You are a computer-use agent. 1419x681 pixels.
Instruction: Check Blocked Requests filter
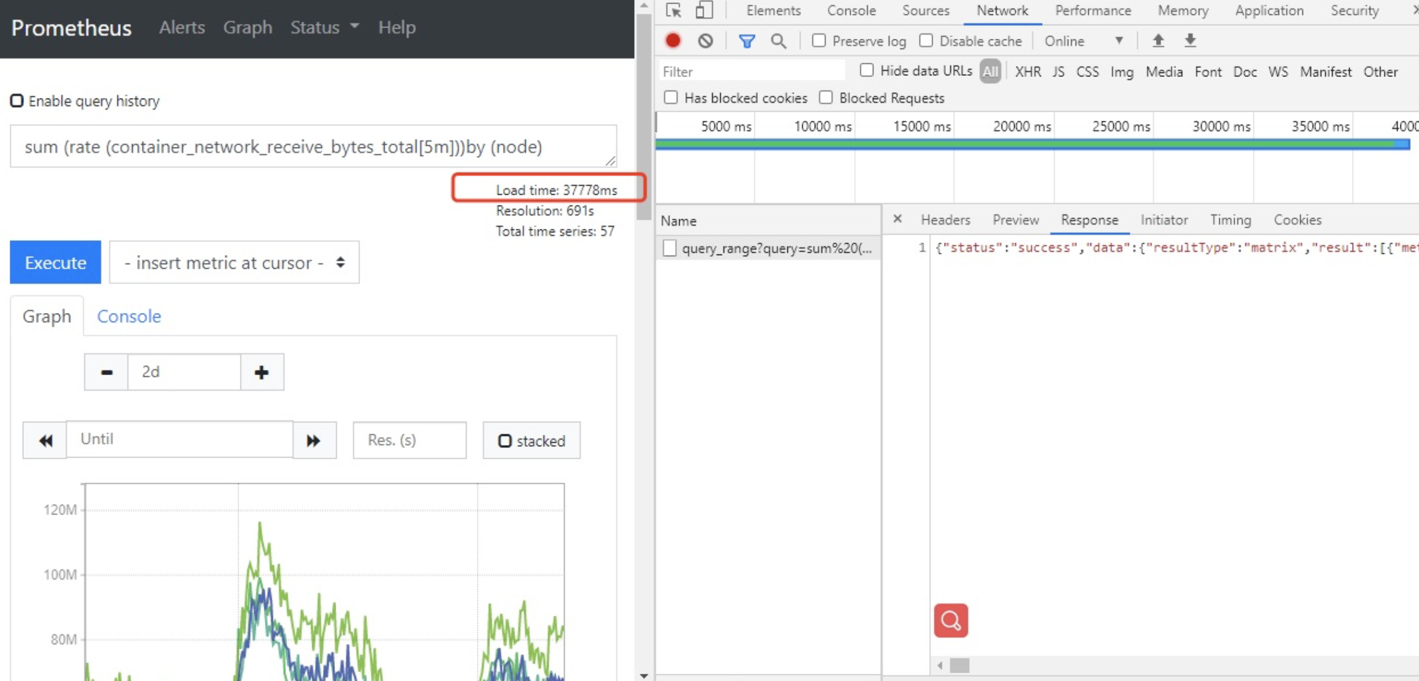click(x=826, y=97)
